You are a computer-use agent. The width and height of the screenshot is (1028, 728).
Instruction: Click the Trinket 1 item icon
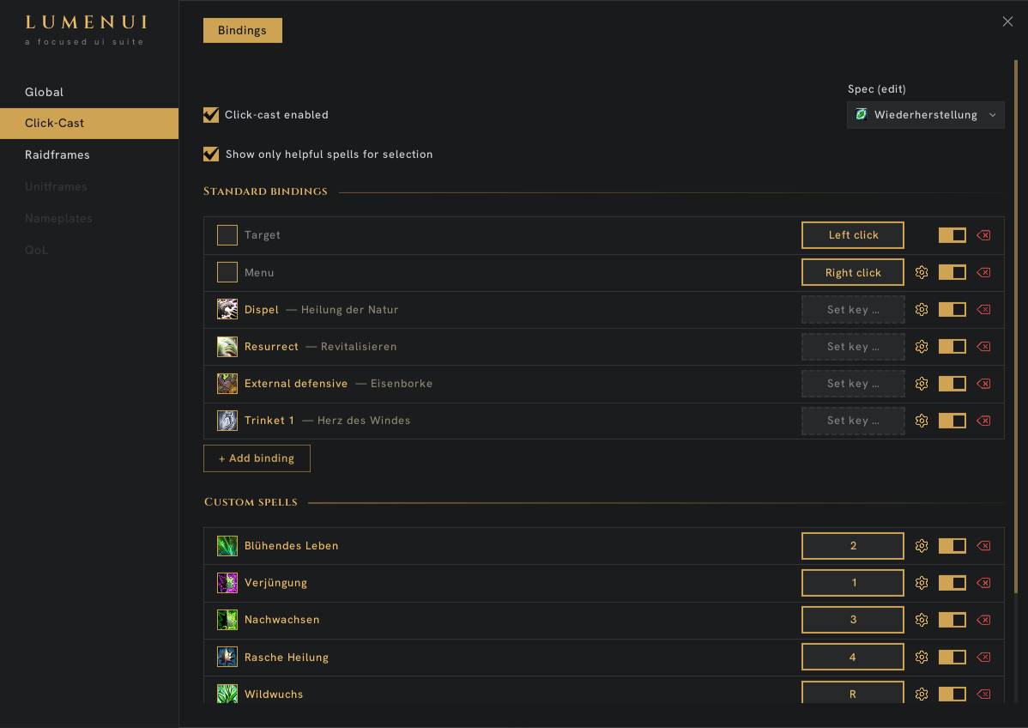point(227,421)
